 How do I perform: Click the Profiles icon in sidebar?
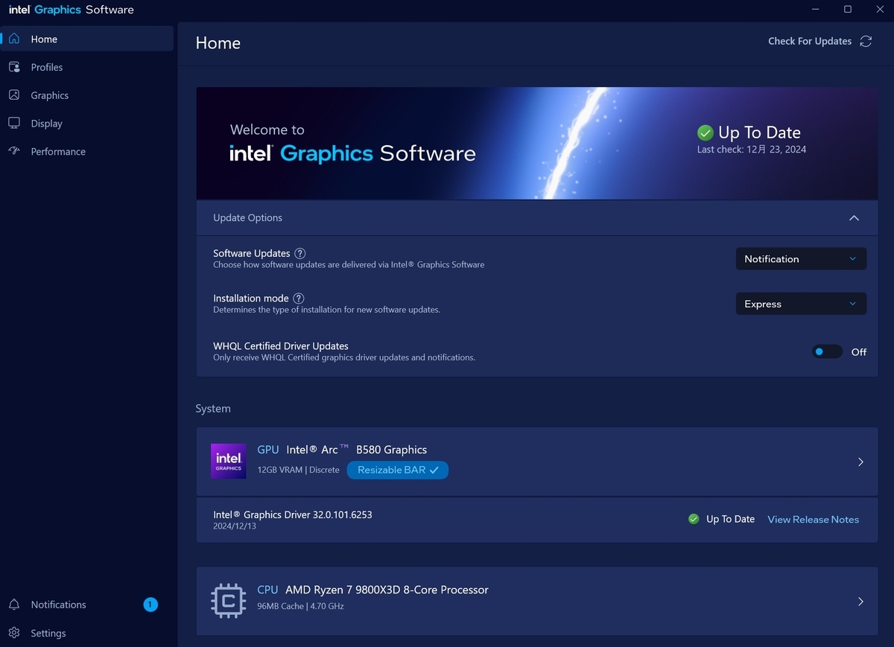(x=14, y=67)
